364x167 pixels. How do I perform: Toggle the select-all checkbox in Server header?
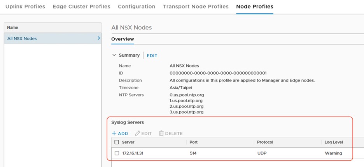coord(117,142)
